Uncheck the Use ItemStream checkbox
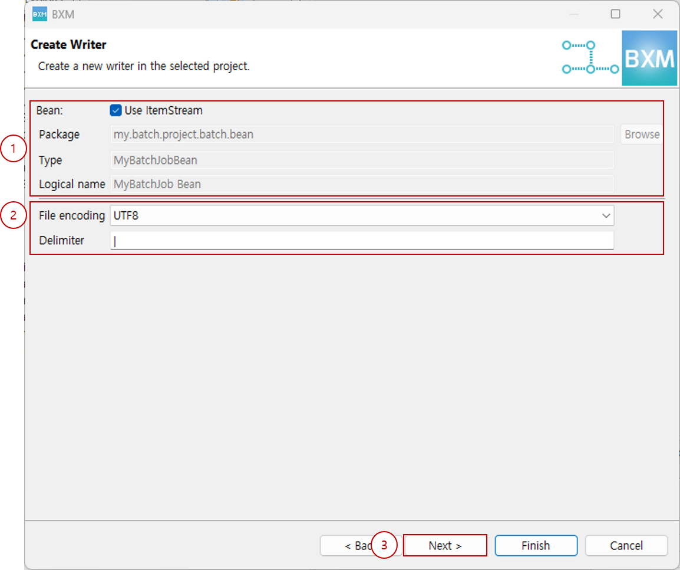680x570 pixels. [x=115, y=110]
